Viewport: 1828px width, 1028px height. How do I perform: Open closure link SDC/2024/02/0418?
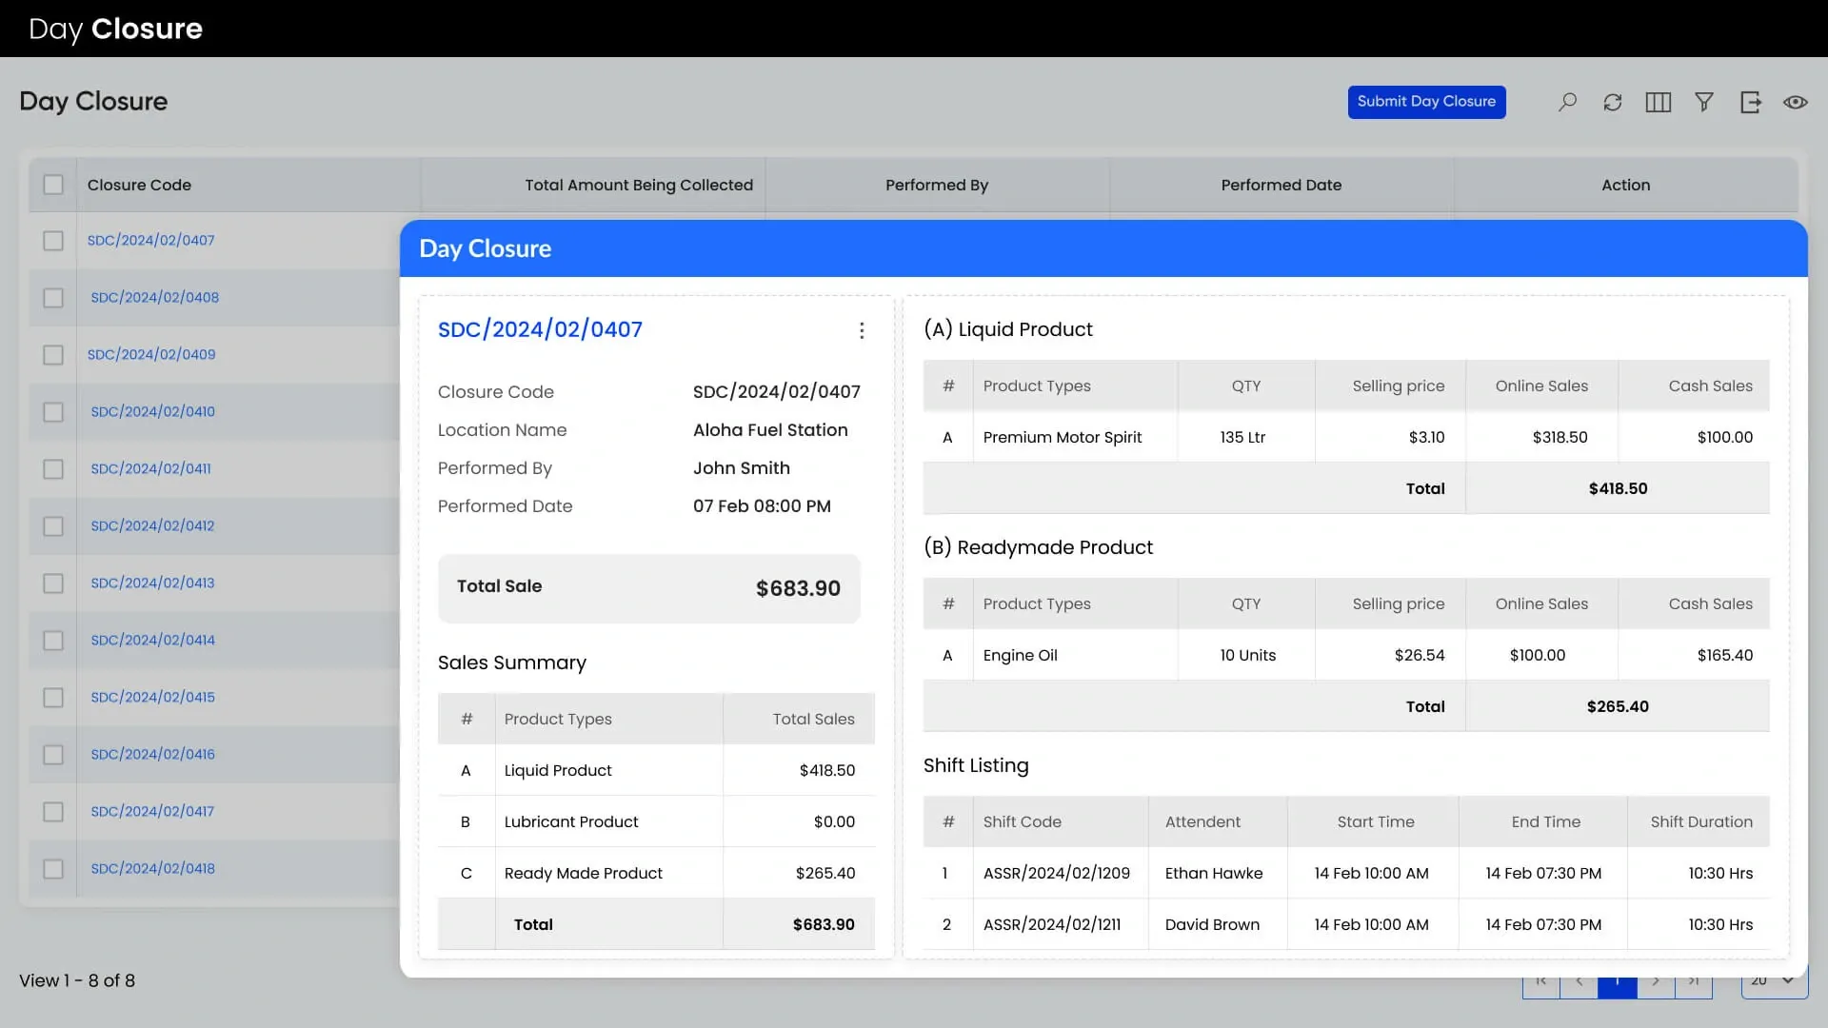pyautogui.click(x=152, y=868)
